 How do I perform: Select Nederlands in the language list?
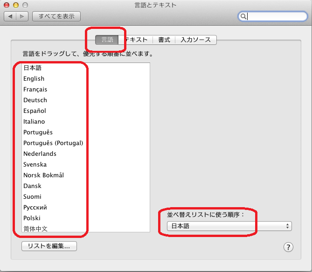click(86, 154)
